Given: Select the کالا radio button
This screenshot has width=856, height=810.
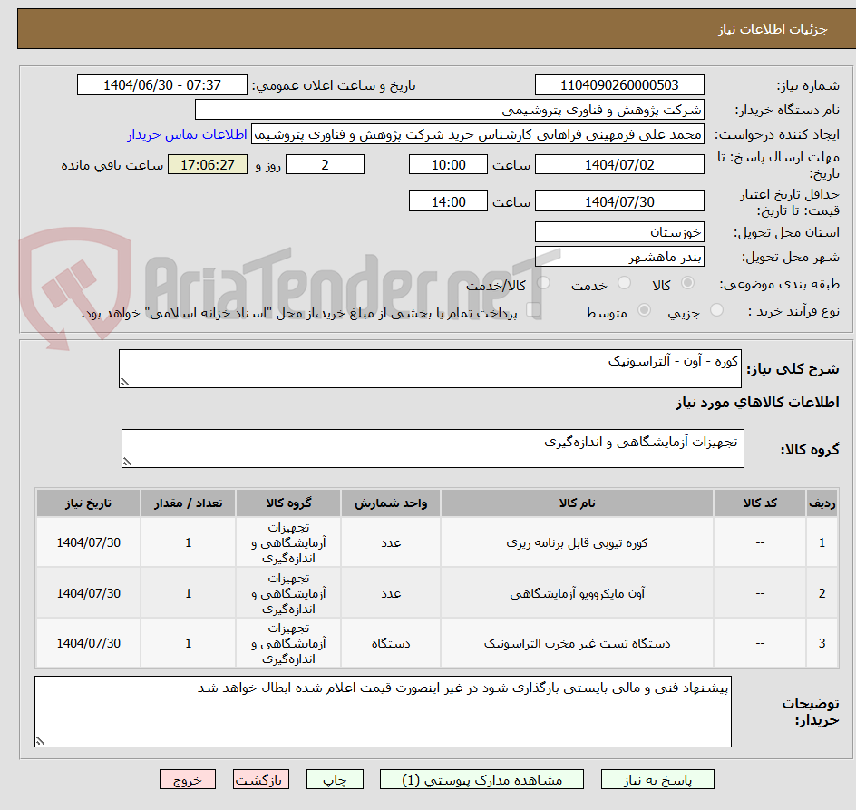Looking at the screenshot, I should coord(687,282).
